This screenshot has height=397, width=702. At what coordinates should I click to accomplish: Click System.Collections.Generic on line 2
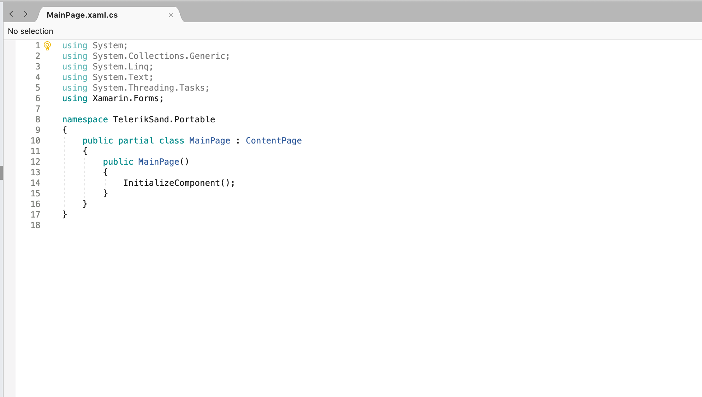click(159, 56)
